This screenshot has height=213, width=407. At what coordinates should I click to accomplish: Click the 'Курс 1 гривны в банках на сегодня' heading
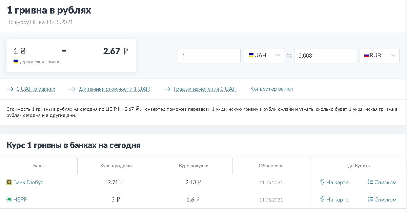74,145
